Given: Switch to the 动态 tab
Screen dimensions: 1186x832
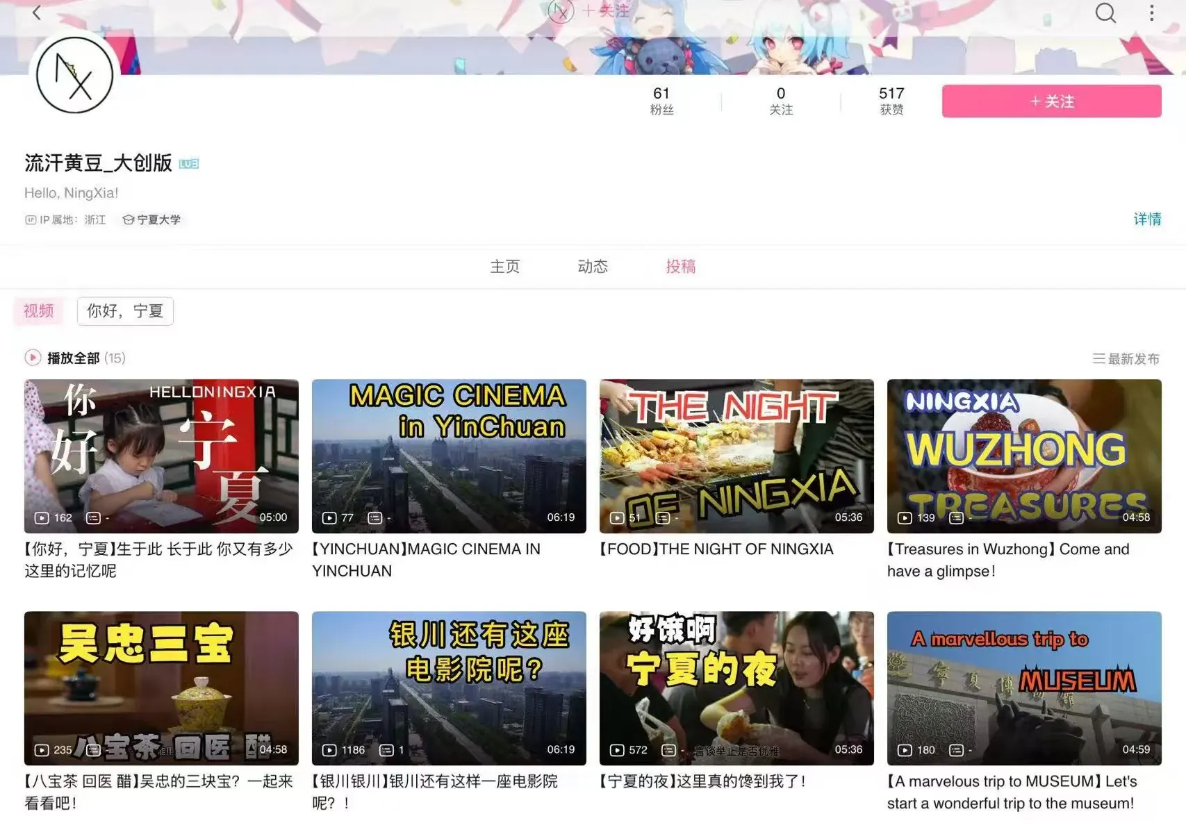Looking at the screenshot, I should (x=593, y=267).
